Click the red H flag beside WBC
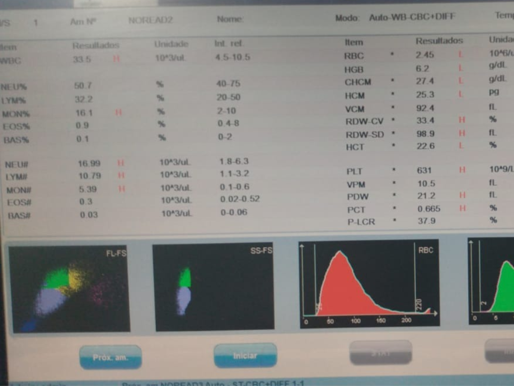This screenshot has width=514, height=386. pos(116,59)
